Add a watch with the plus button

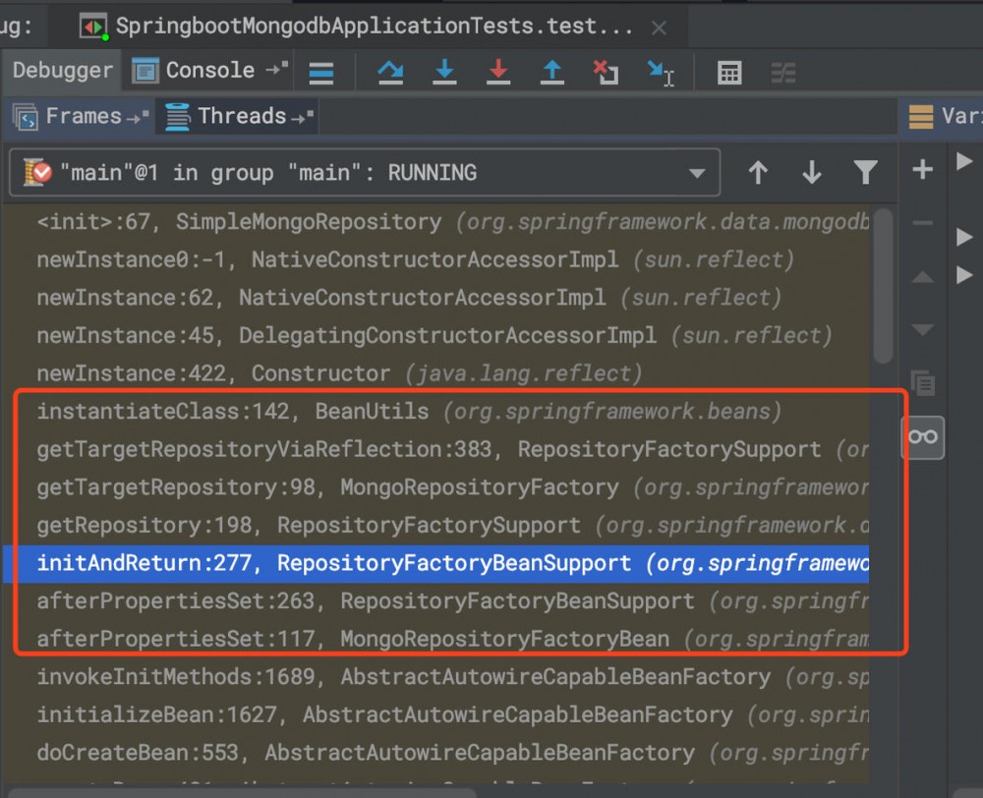[x=922, y=168]
